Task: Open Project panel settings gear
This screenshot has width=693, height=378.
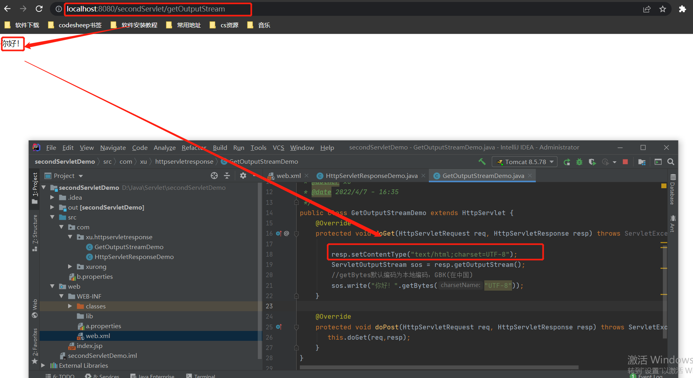Action: (243, 176)
